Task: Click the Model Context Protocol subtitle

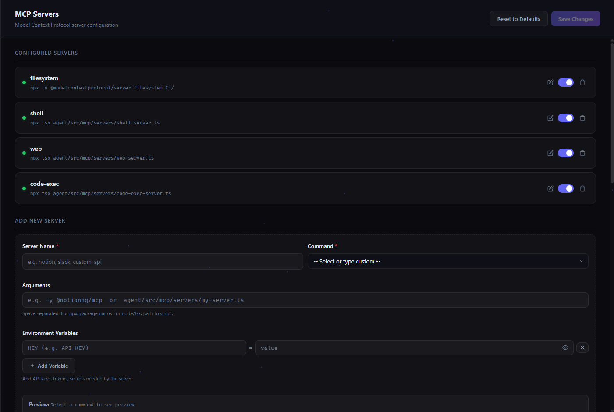Action: (66, 25)
